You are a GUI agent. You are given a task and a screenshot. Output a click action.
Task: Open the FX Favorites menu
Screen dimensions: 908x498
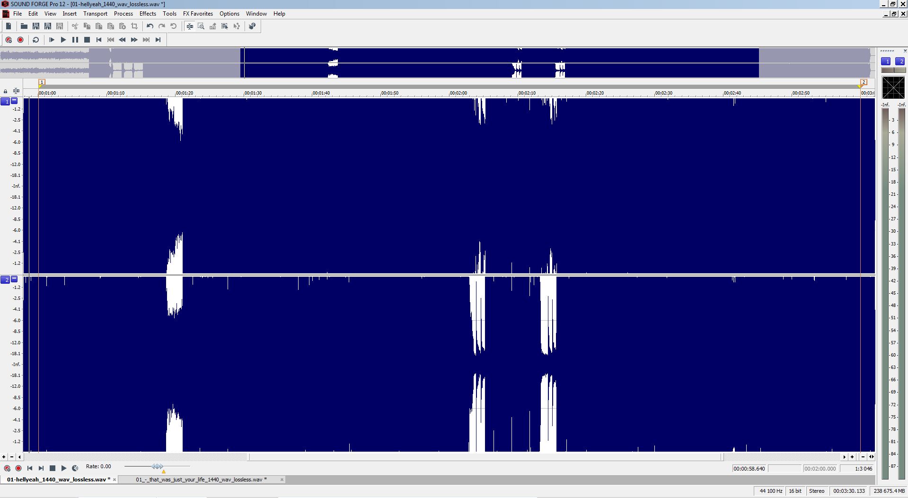pos(198,14)
